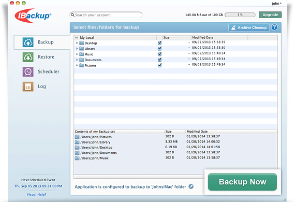Click the 3.33 MB size value

[x=171, y=141]
